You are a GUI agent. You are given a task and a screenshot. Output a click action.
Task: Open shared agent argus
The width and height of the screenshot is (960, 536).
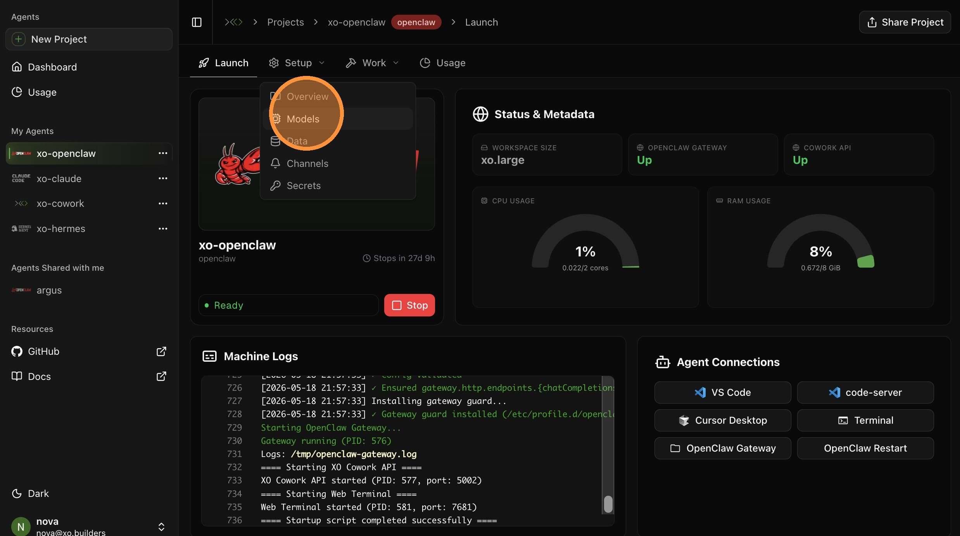tap(89, 290)
